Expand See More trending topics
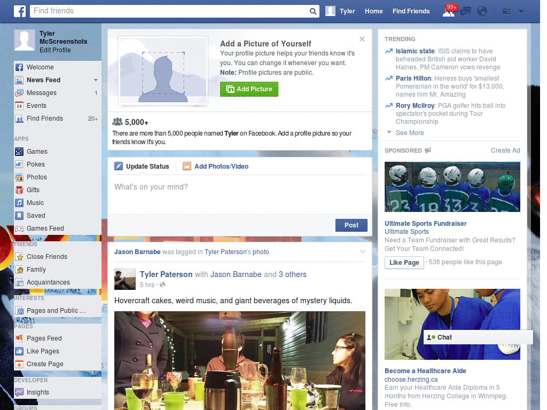 tap(410, 133)
